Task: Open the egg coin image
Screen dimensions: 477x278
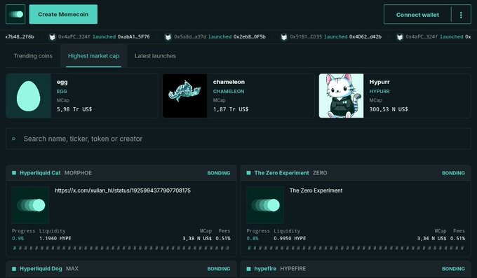Action: (28, 96)
